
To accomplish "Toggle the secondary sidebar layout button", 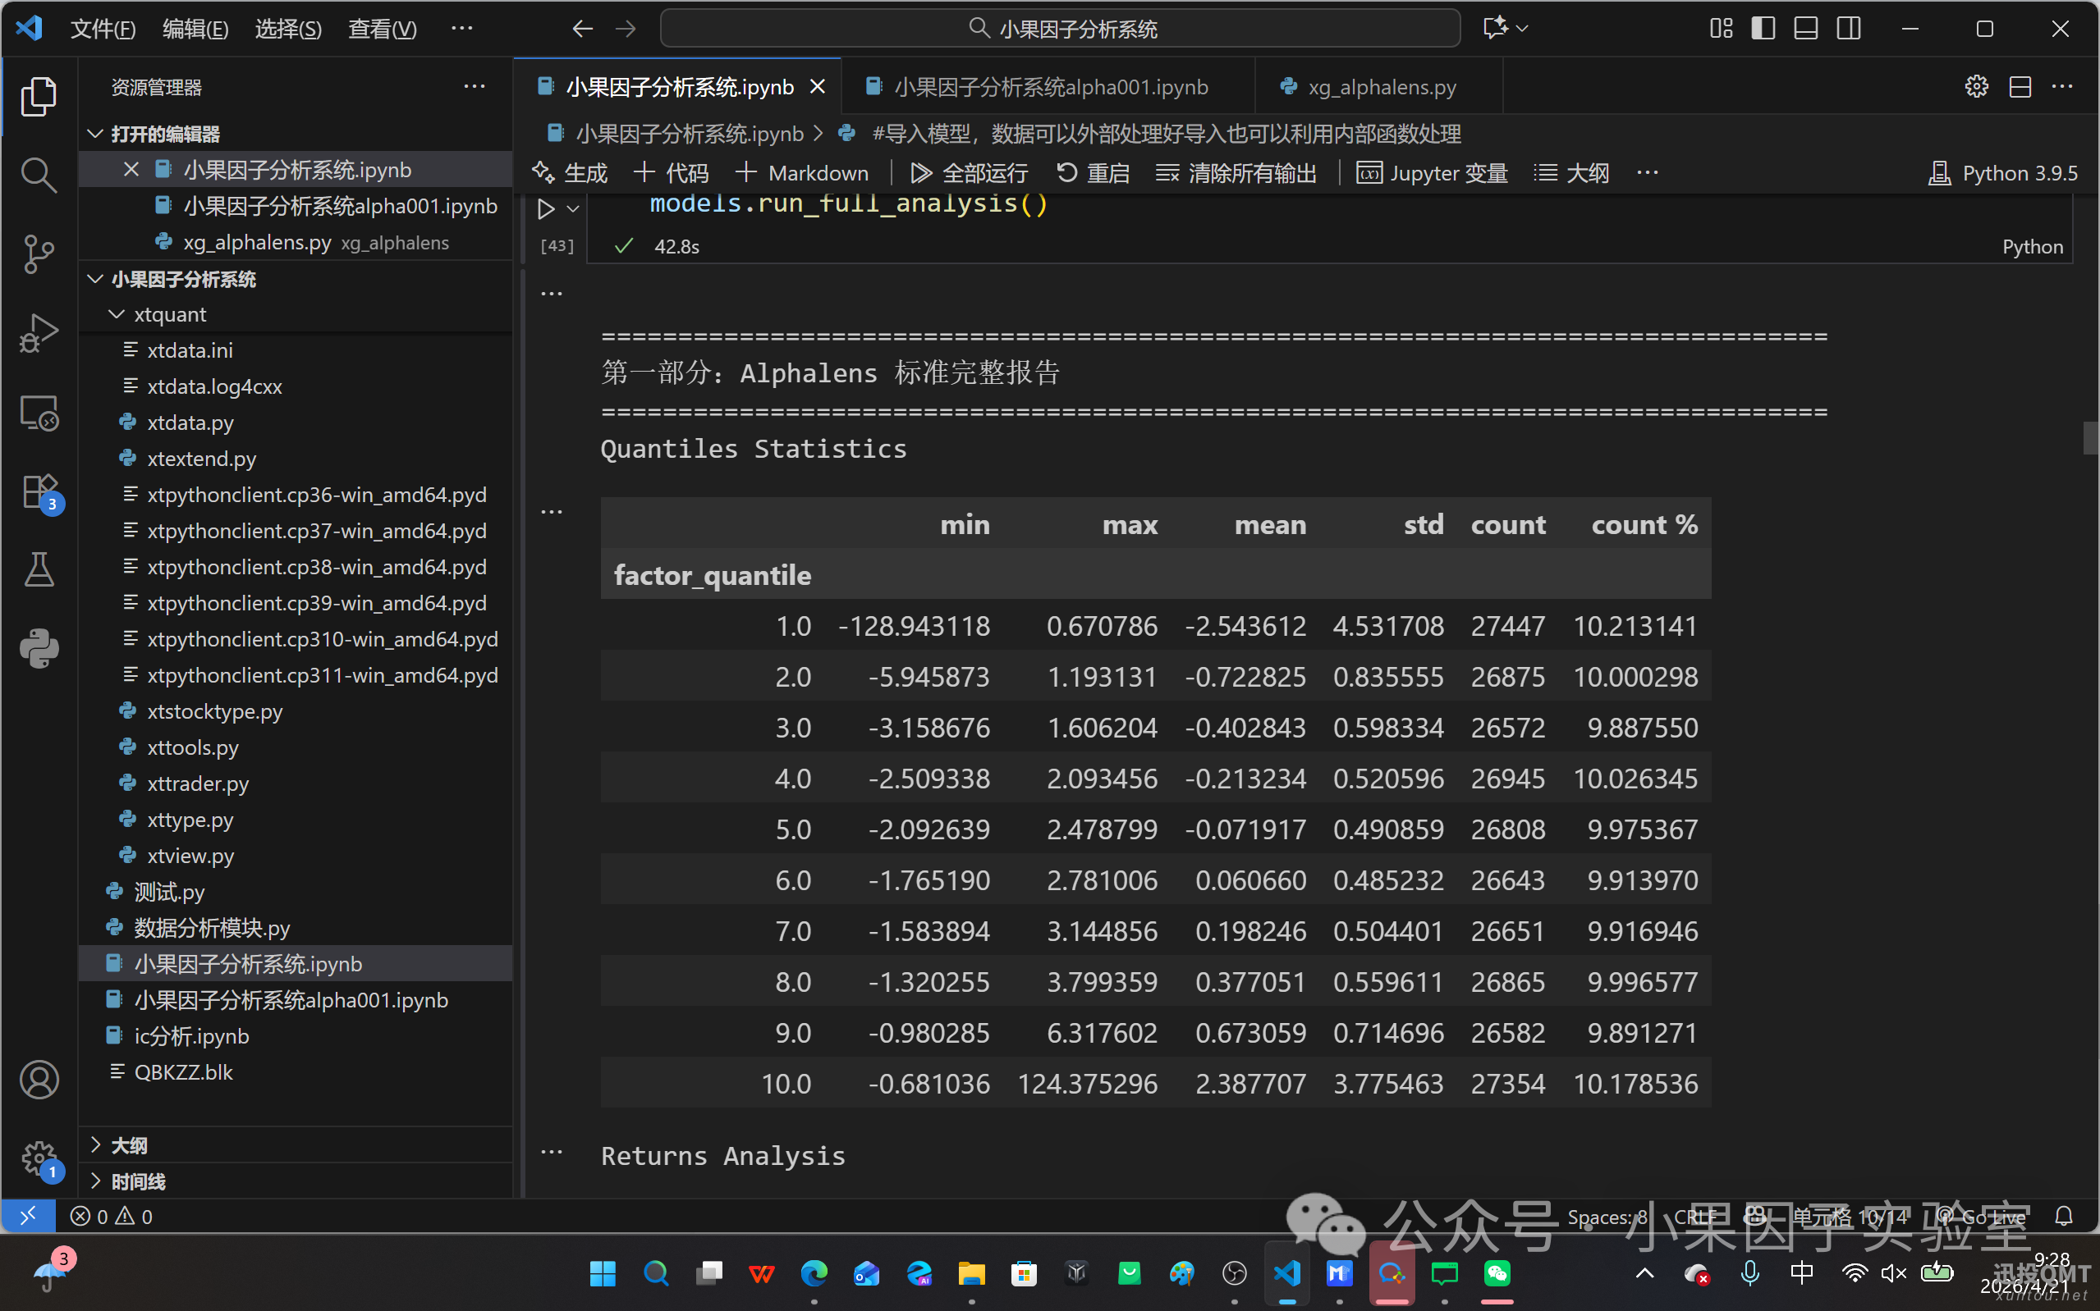I will (1849, 29).
